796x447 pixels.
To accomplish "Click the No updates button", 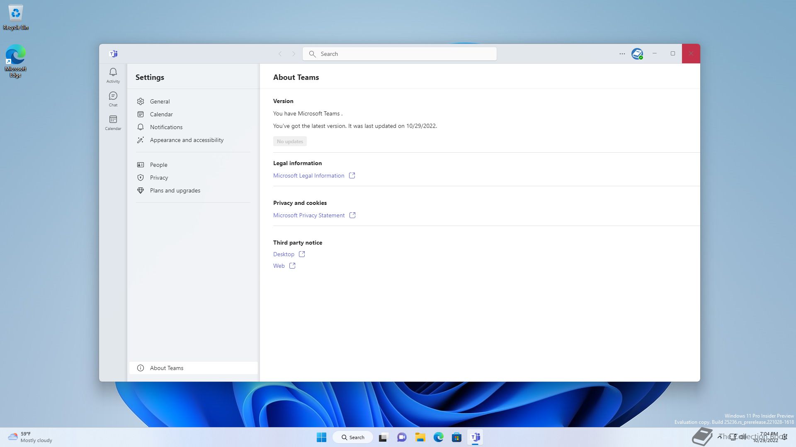I will 290,141.
